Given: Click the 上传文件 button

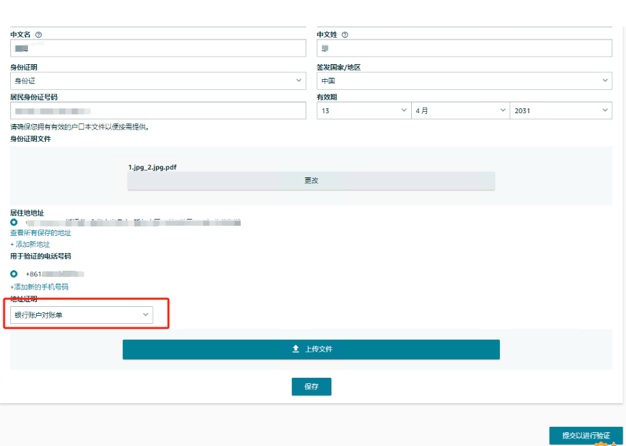Looking at the screenshot, I should pos(311,349).
